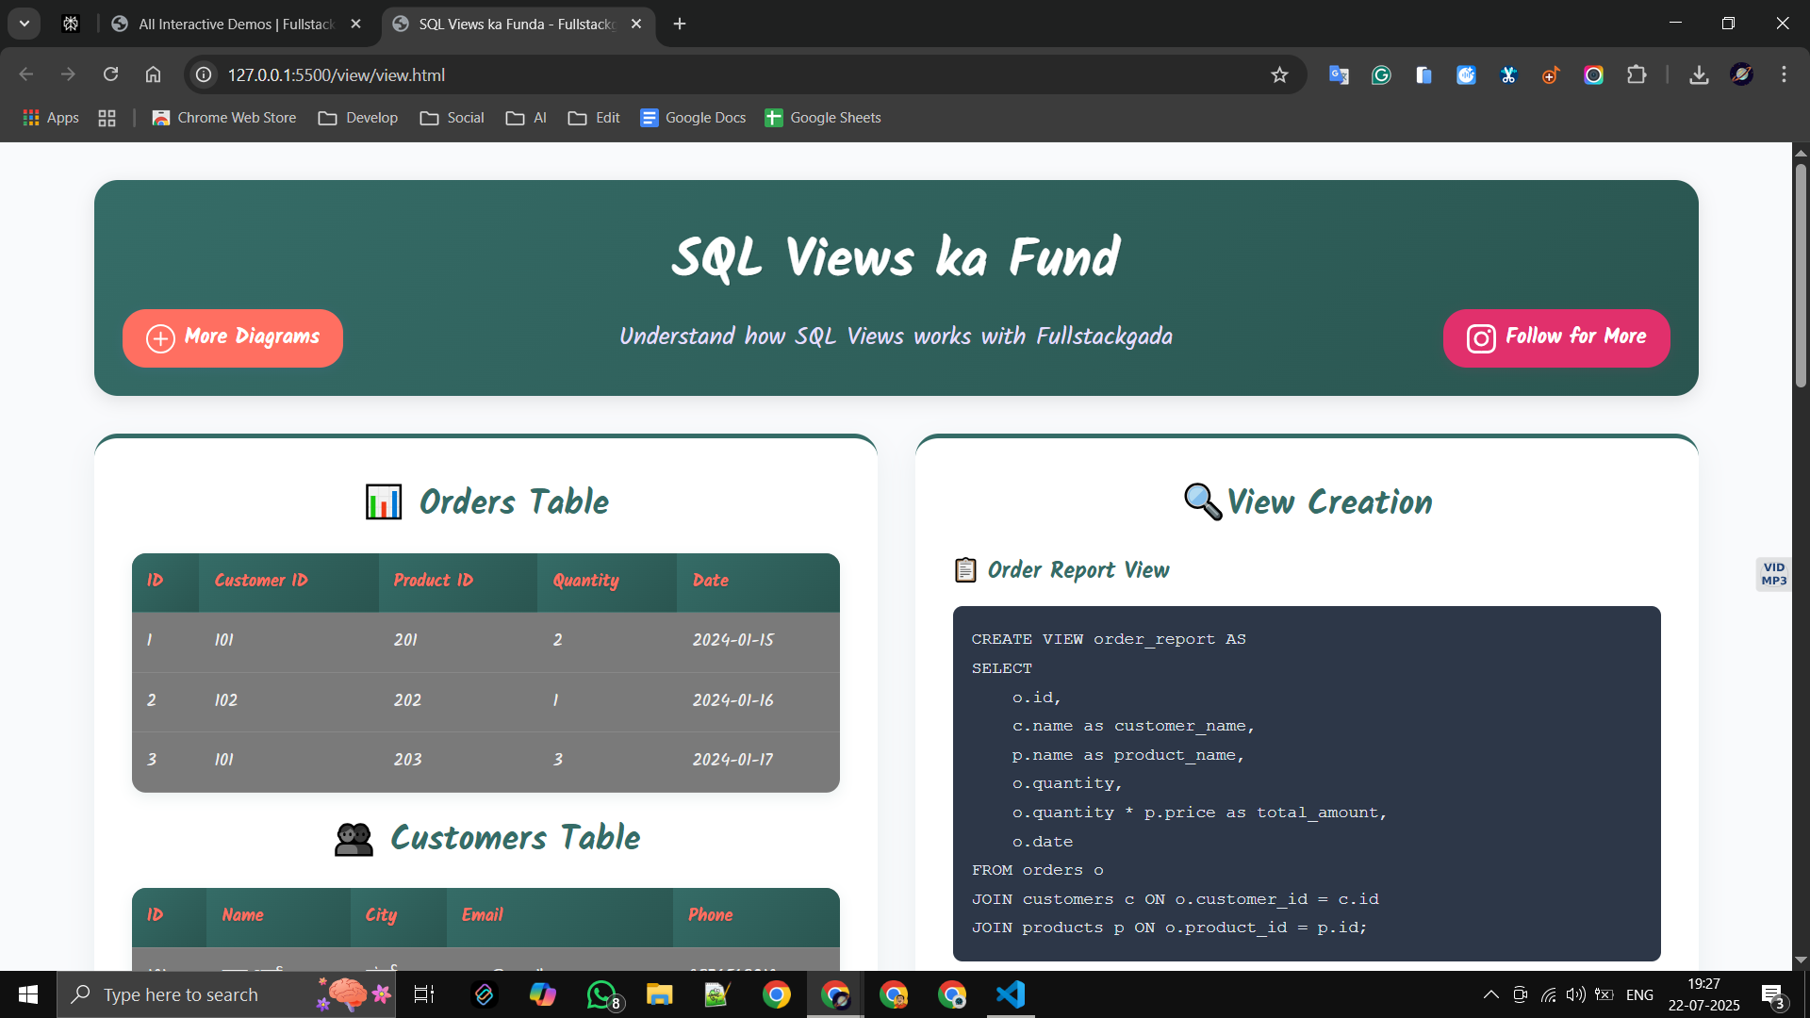The height and width of the screenshot is (1018, 1810).
Task: Open the tab search dropdown arrow
Action: tap(25, 24)
